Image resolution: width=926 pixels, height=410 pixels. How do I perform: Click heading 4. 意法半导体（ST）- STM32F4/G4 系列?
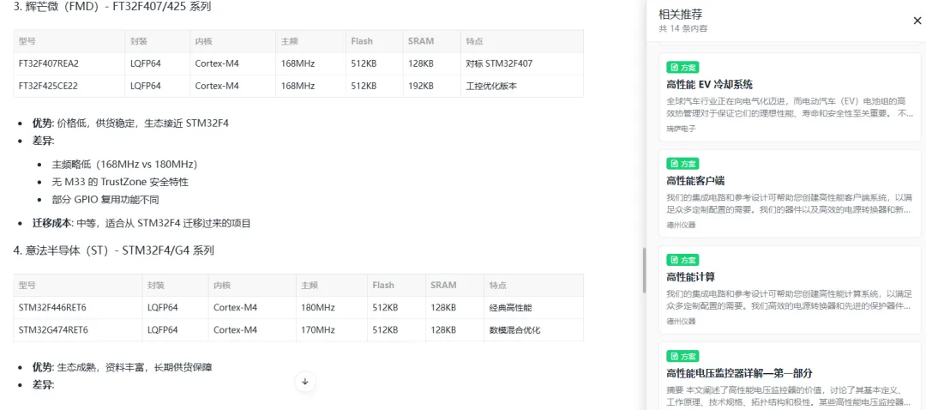pyautogui.click(x=113, y=250)
